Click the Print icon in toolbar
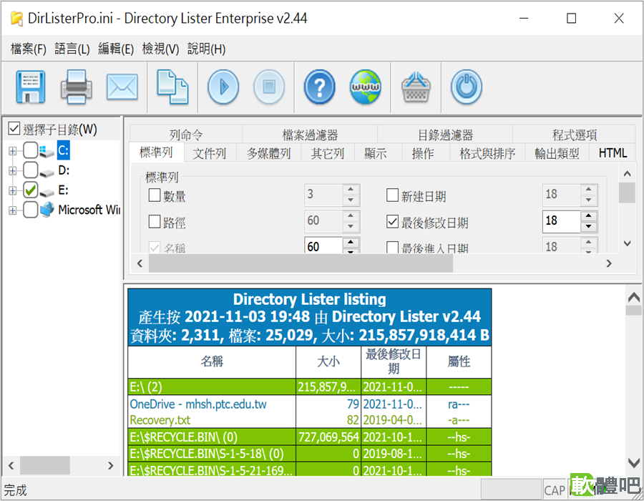Image resolution: width=644 pixels, height=501 pixels. point(77,87)
